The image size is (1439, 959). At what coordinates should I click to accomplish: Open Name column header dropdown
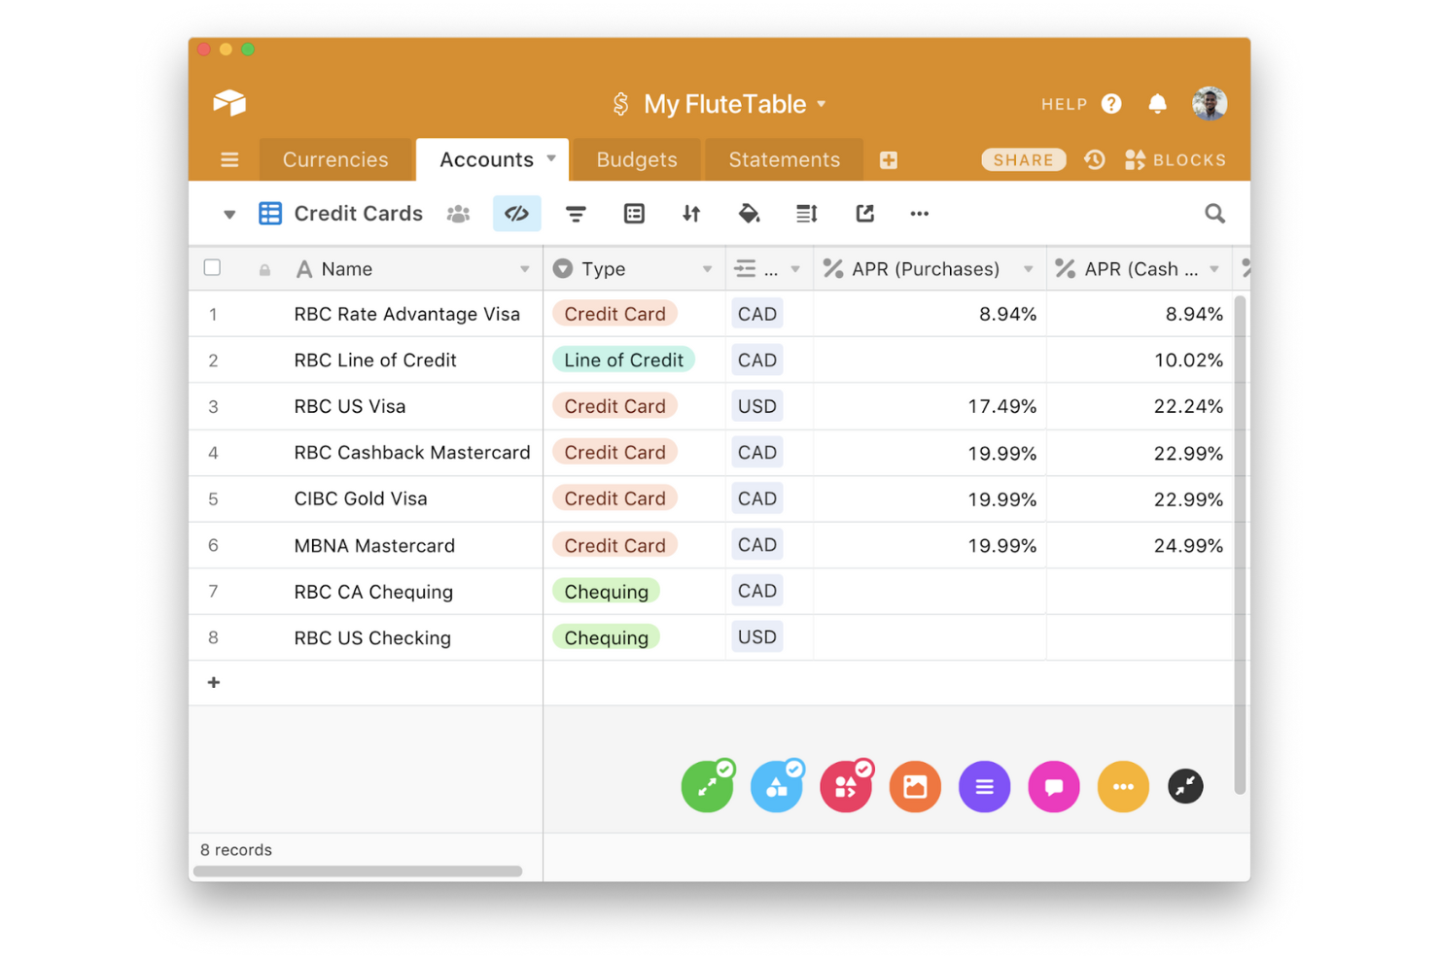[x=524, y=269]
